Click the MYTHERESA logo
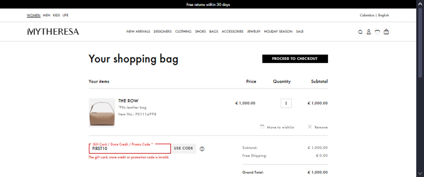Viewport: 424px width, 177px height. (x=53, y=32)
